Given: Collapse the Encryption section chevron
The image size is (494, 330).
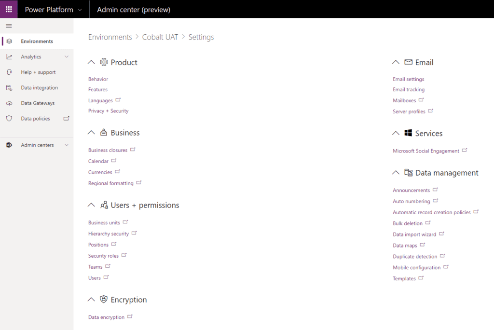Looking at the screenshot, I should click(x=91, y=299).
